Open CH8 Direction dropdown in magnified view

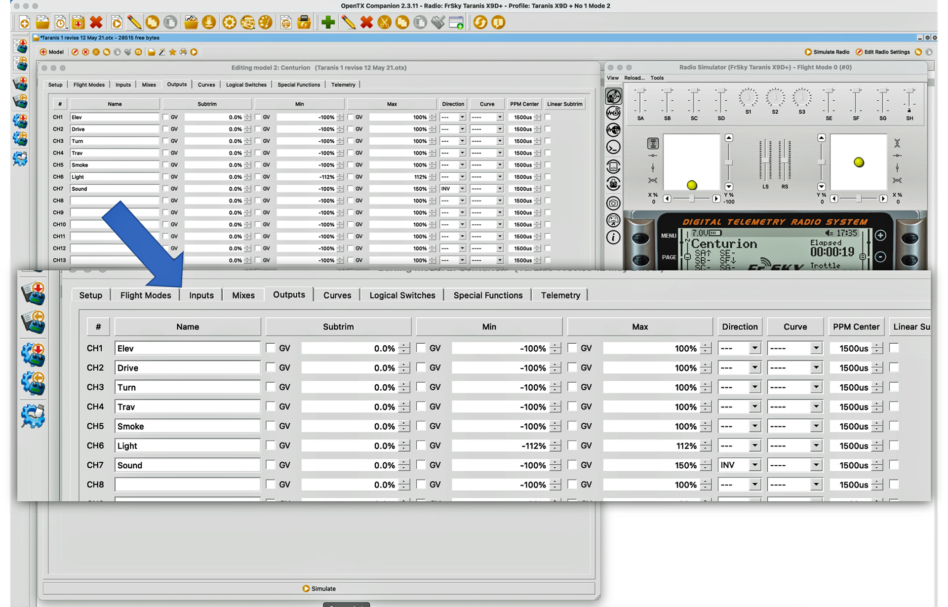(740, 485)
